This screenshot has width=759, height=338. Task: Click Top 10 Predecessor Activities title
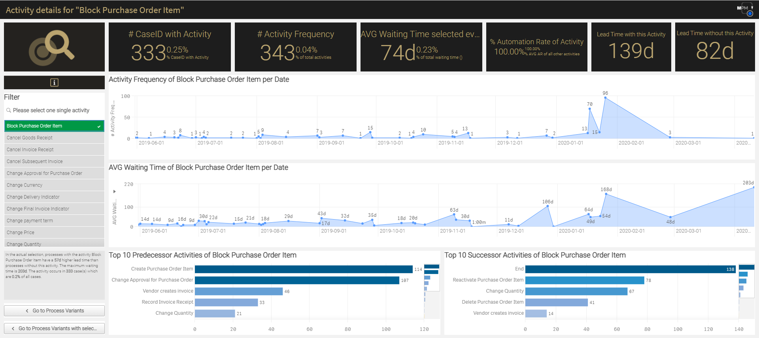[202, 255]
